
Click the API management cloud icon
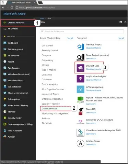click(81, 89)
